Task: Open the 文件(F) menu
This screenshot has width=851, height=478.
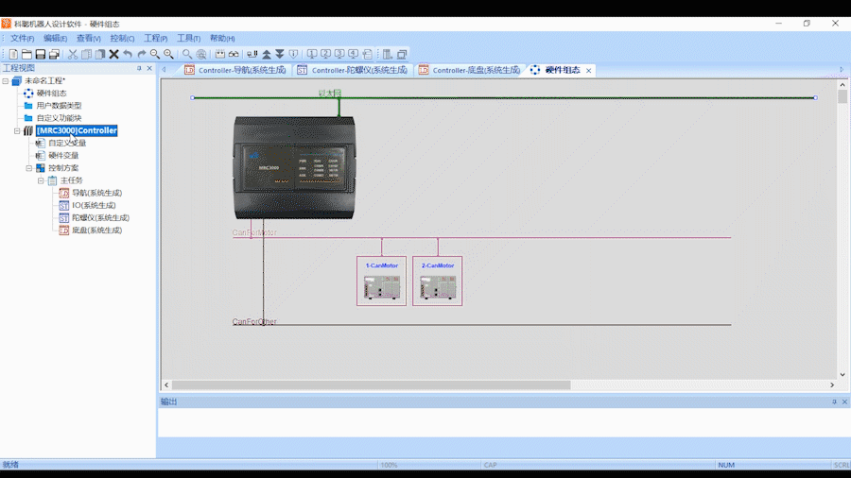Action: click(x=23, y=39)
